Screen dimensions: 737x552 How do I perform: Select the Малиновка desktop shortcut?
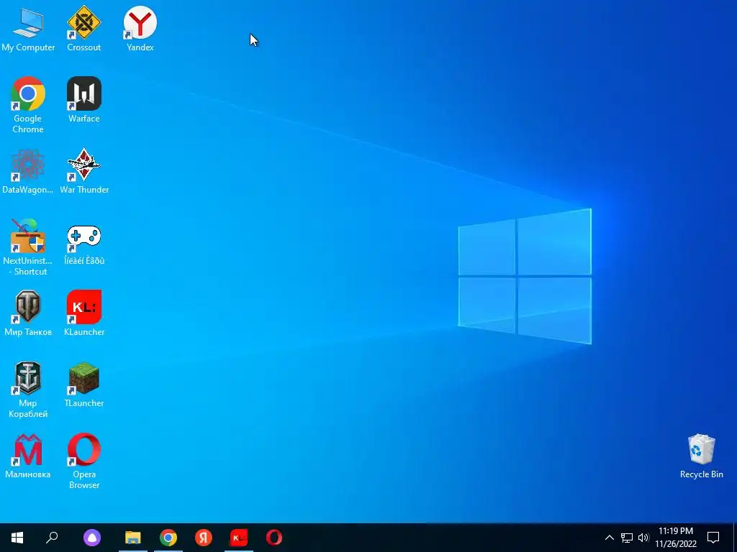(28, 456)
